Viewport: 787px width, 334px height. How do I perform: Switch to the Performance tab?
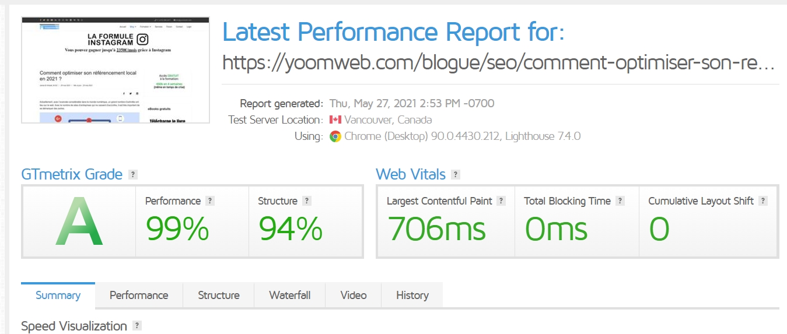pos(139,295)
